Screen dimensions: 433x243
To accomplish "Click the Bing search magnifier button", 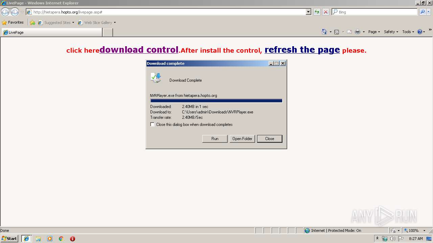I will click(x=423, y=12).
